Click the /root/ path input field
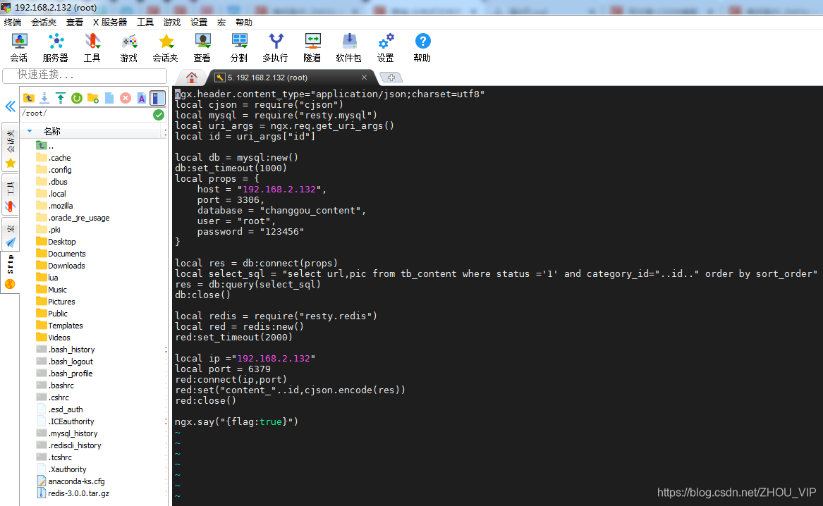 pyautogui.click(x=87, y=113)
